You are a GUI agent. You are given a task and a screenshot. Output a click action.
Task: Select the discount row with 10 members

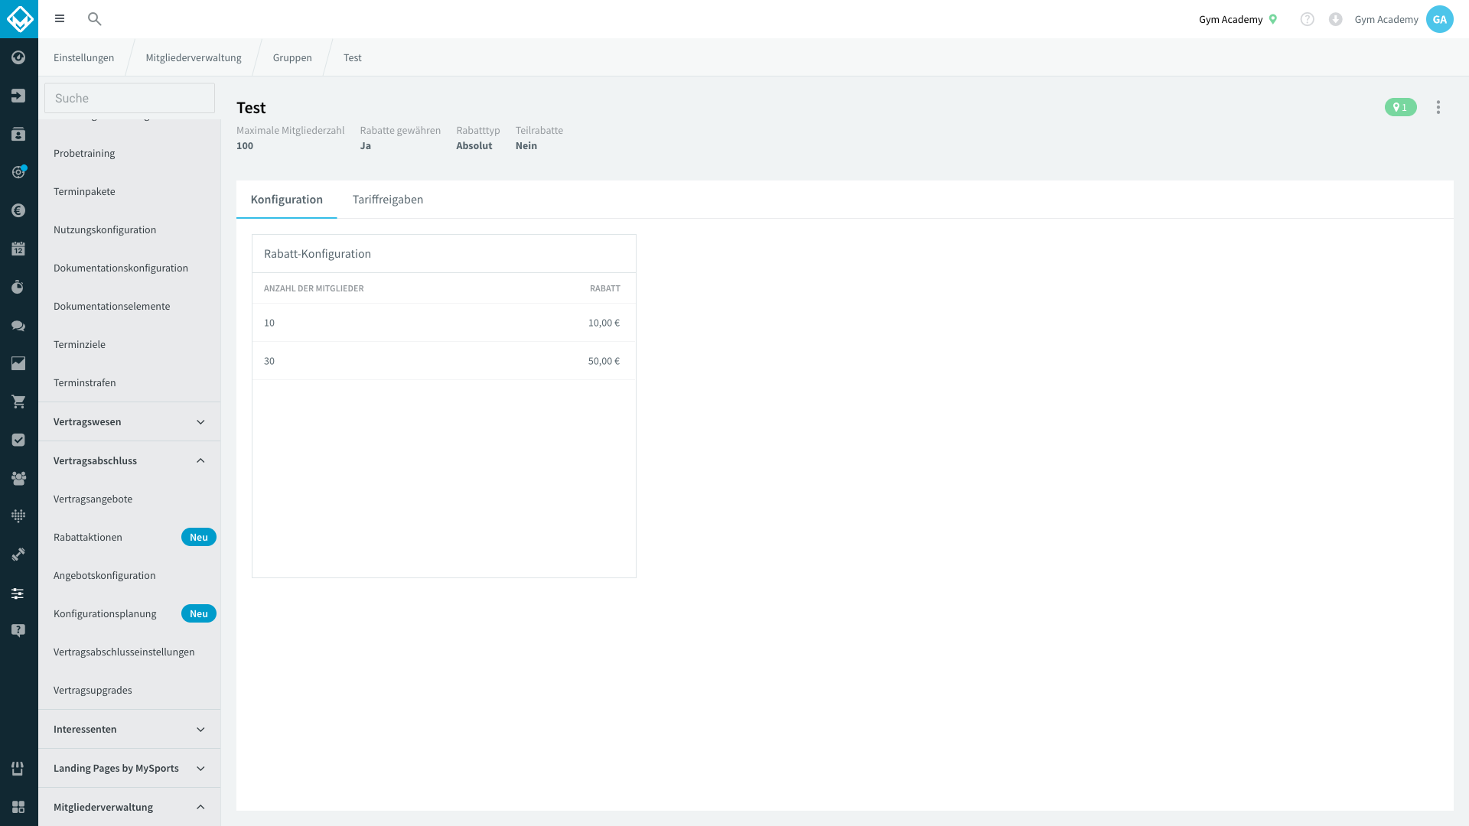444,323
